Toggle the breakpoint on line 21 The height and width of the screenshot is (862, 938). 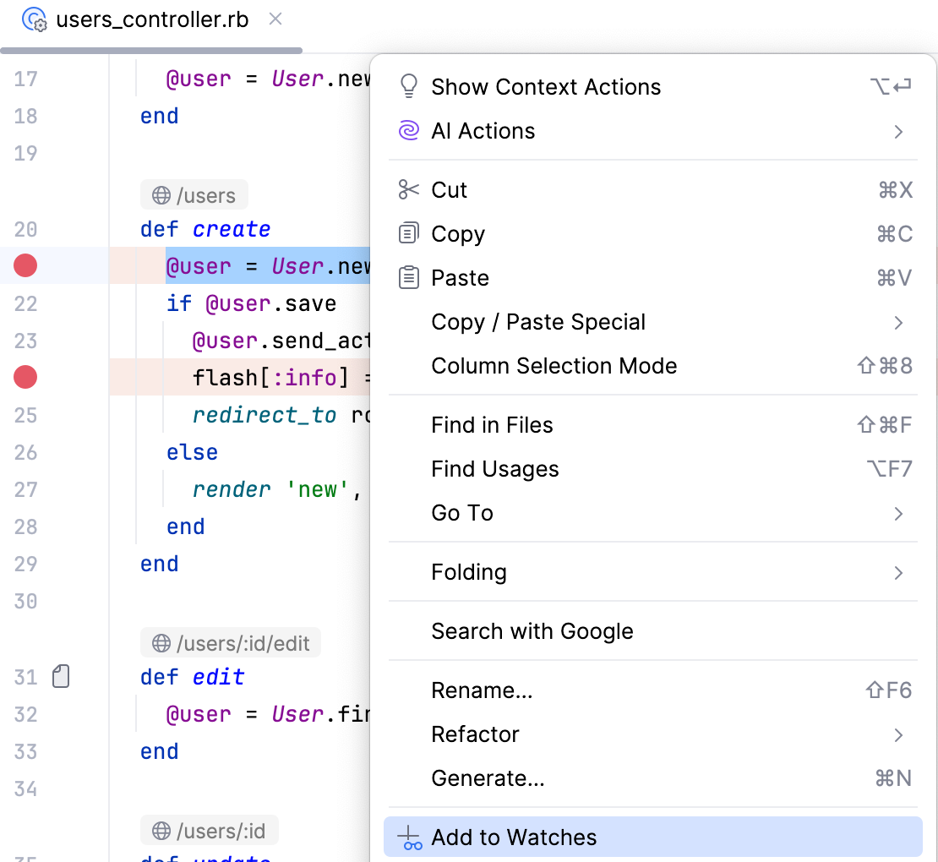pyautogui.click(x=25, y=265)
